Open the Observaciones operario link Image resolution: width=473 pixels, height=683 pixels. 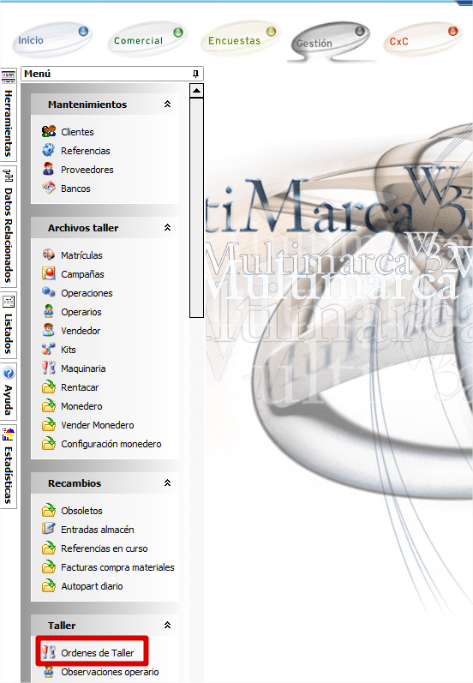tap(110, 672)
